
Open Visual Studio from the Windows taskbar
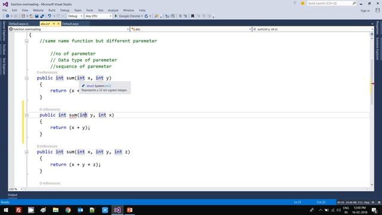(x=117, y=210)
